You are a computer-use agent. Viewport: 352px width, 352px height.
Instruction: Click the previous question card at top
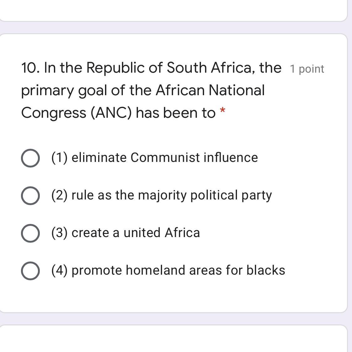tap(172, 9)
